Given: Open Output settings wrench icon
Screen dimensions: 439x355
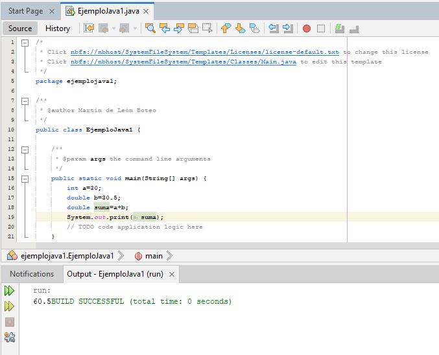Looking at the screenshot, I should point(10,338).
